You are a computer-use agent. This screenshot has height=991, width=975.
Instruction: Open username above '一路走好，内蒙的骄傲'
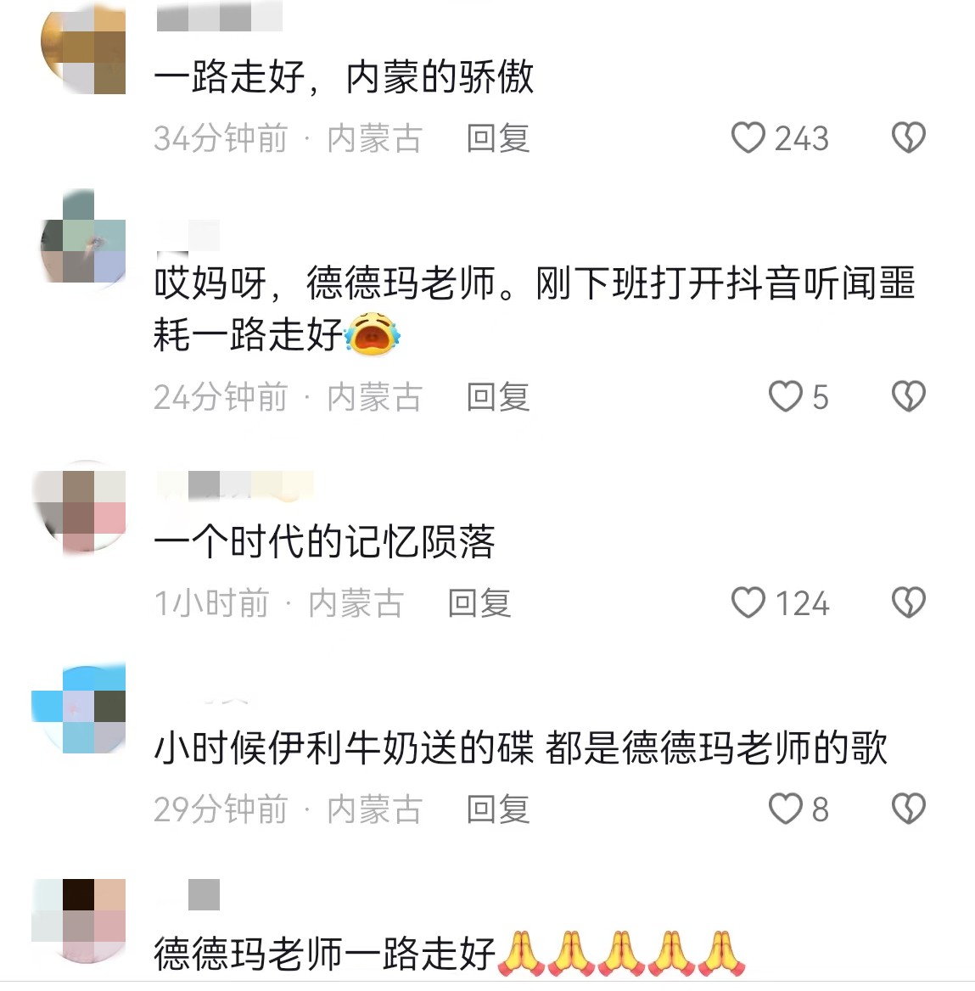[220, 16]
